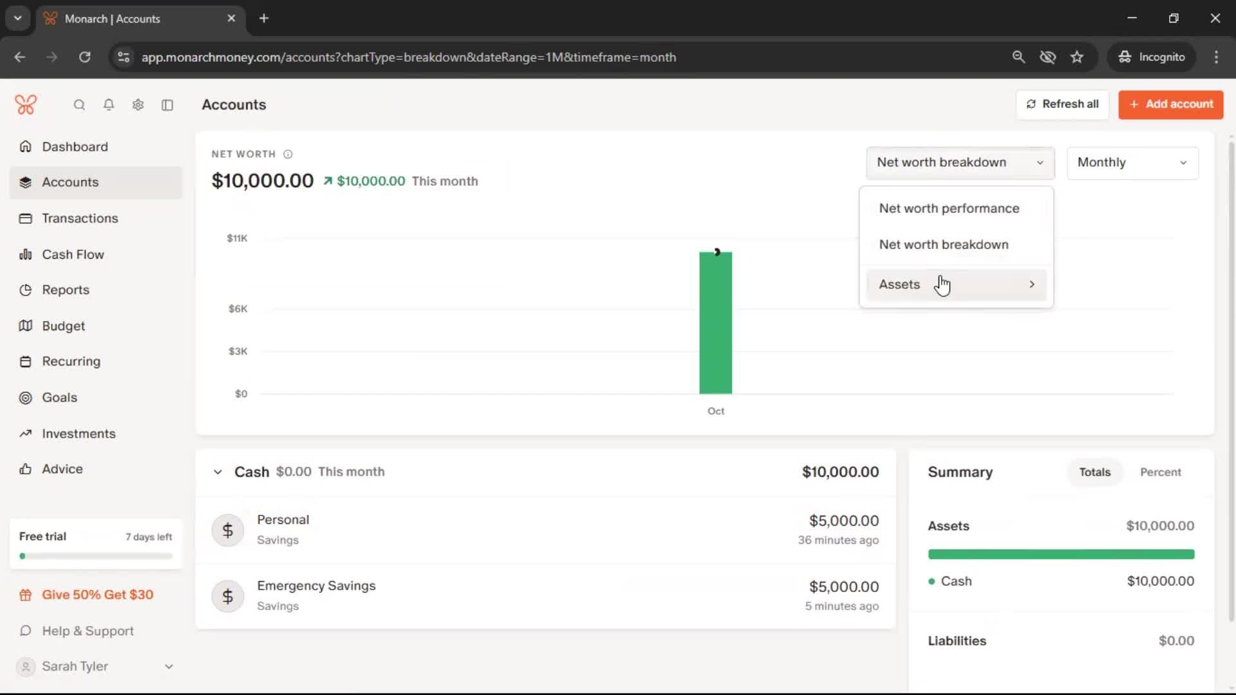
Task: Collapse sidebar using the panel icon
Action: pos(167,105)
